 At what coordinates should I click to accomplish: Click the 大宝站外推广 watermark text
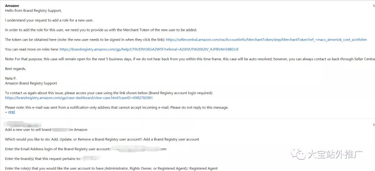[335, 154]
